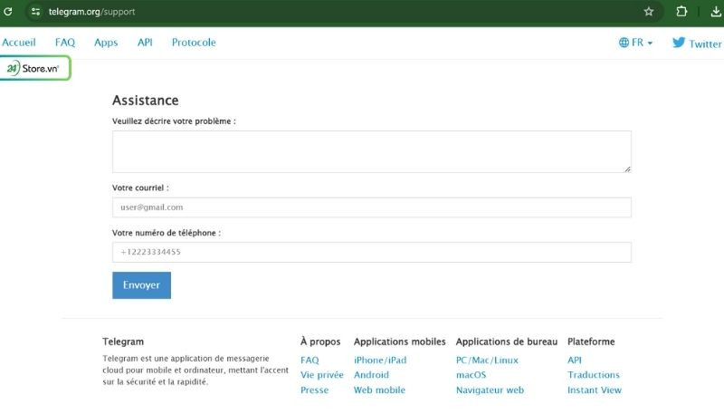Click the PC/Mac/Linux footer link
Viewport: 724px width, 414px height.
(x=487, y=360)
